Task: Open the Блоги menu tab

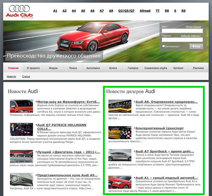Action: (113, 68)
